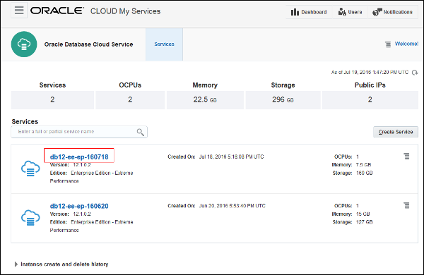Click the search magnifier icon
The width and height of the screenshot is (424, 275).
click(x=141, y=132)
